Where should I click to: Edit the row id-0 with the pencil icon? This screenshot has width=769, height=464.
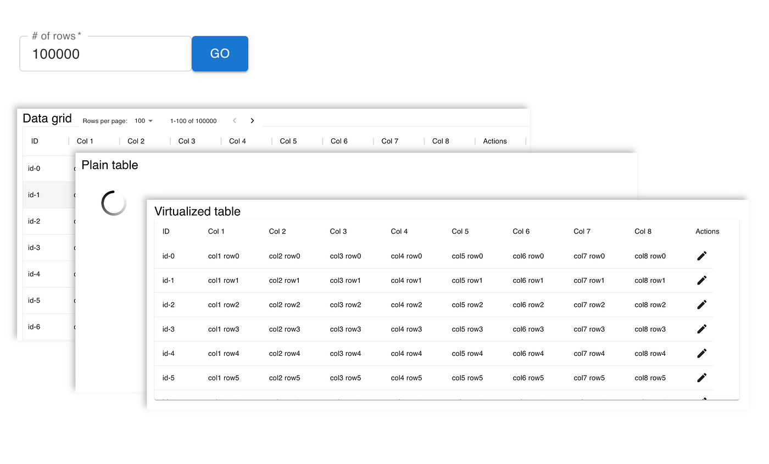pos(702,256)
